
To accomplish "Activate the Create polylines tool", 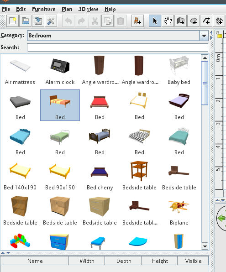I will [x=206, y=21].
